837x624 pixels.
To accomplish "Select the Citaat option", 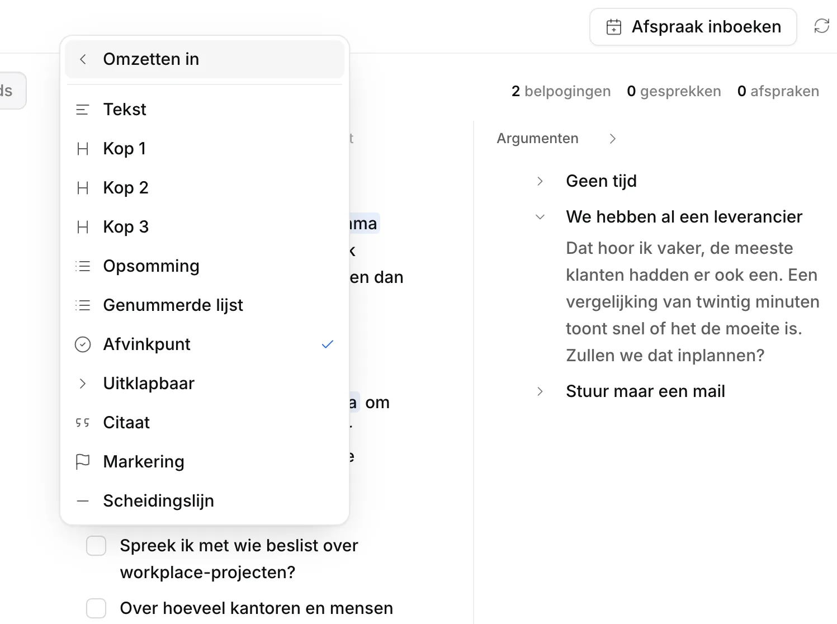I will (x=205, y=423).
